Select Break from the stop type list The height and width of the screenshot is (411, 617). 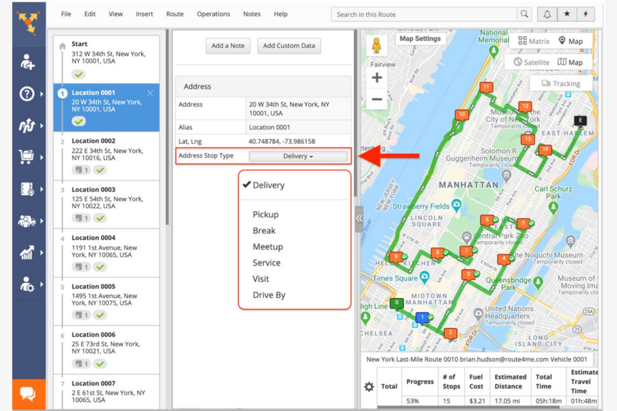pos(264,230)
